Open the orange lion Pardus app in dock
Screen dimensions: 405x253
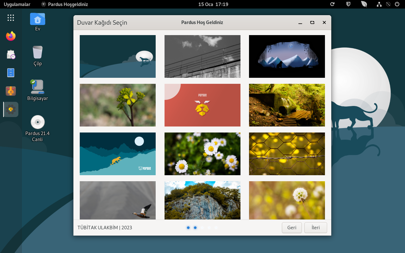coord(11,91)
